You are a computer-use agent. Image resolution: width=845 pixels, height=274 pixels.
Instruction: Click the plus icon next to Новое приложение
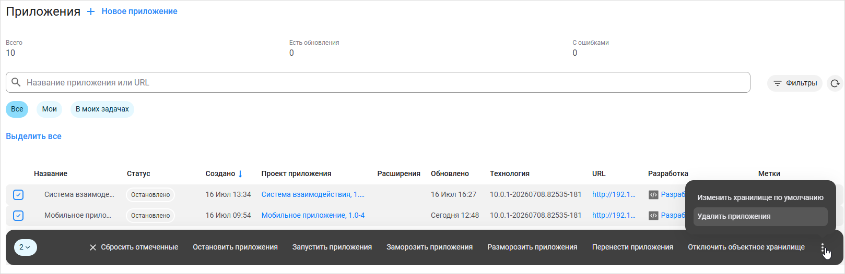(x=91, y=11)
